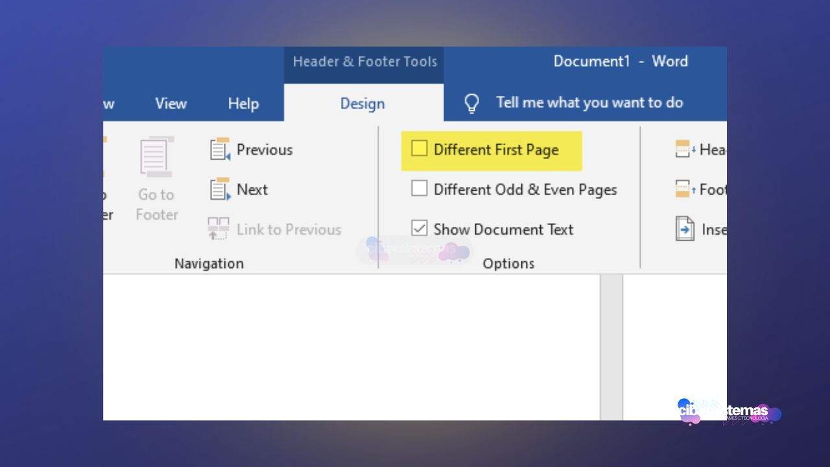Tick the Different Odd & Even Pages checkbox

420,189
